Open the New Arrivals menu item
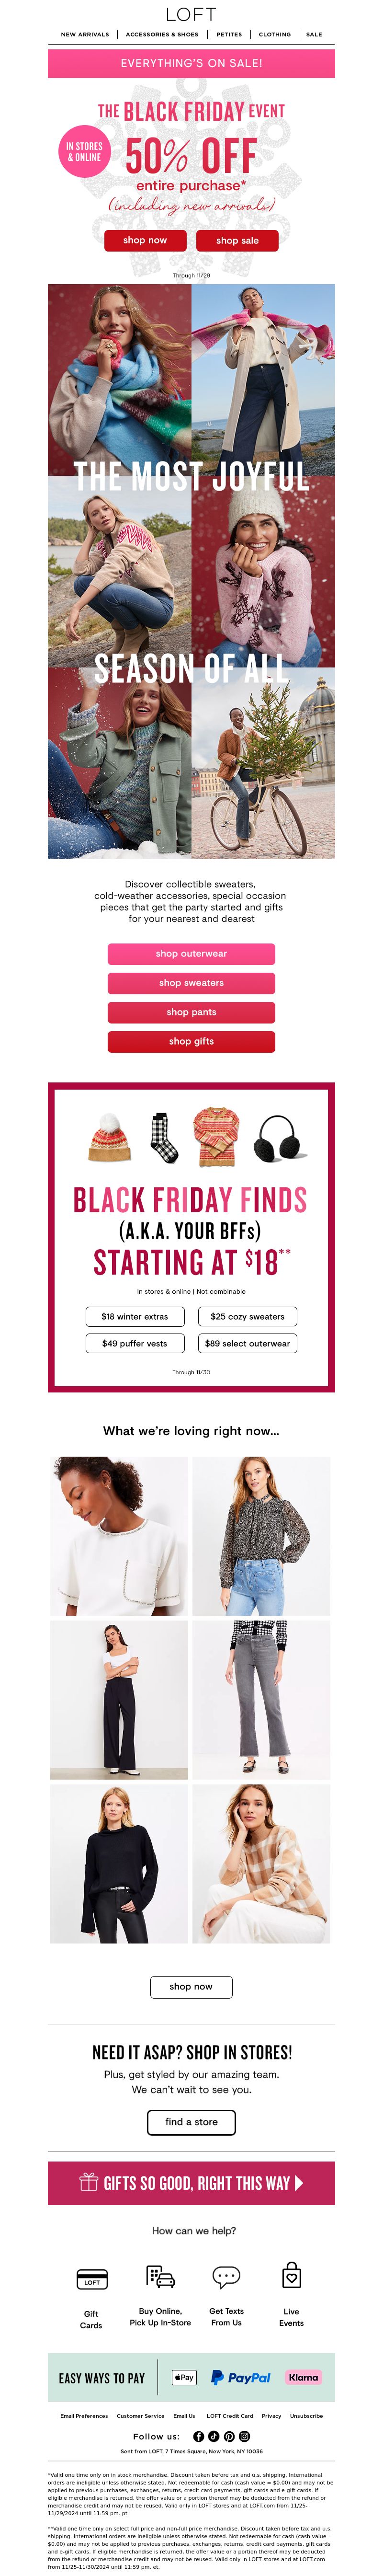 [x=85, y=34]
